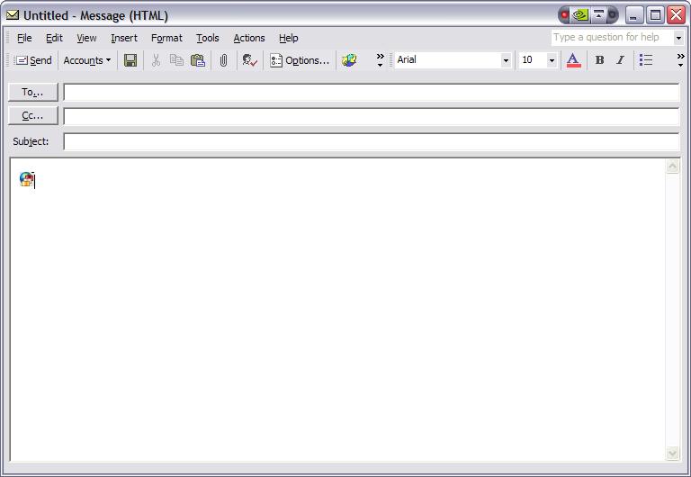Image resolution: width=691 pixels, height=477 pixels.
Task: Toggle bulleted list formatting
Action: pyautogui.click(x=646, y=60)
